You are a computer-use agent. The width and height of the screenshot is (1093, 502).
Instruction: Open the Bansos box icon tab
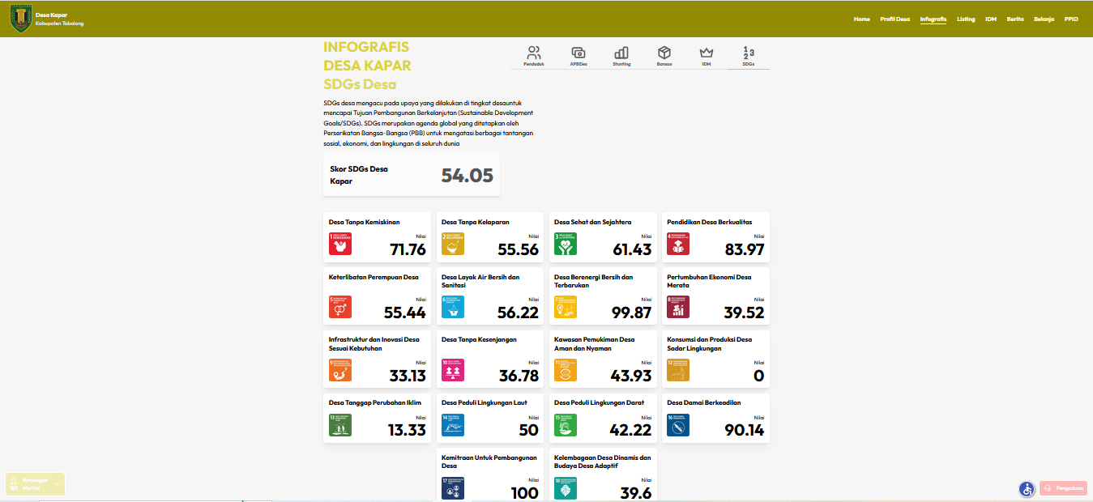click(664, 55)
